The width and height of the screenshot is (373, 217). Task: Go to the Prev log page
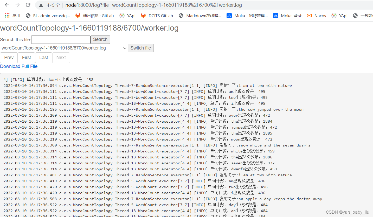click(x=9, y=58)
